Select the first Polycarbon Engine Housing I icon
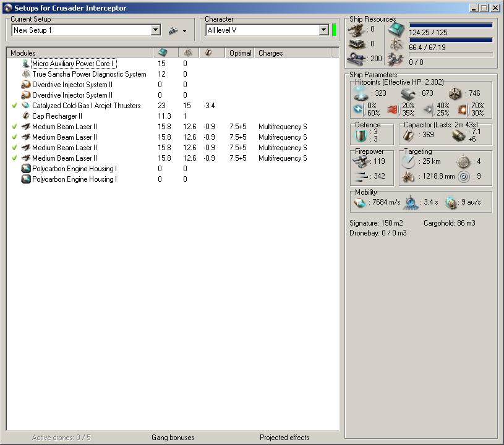 click(26, 169)
